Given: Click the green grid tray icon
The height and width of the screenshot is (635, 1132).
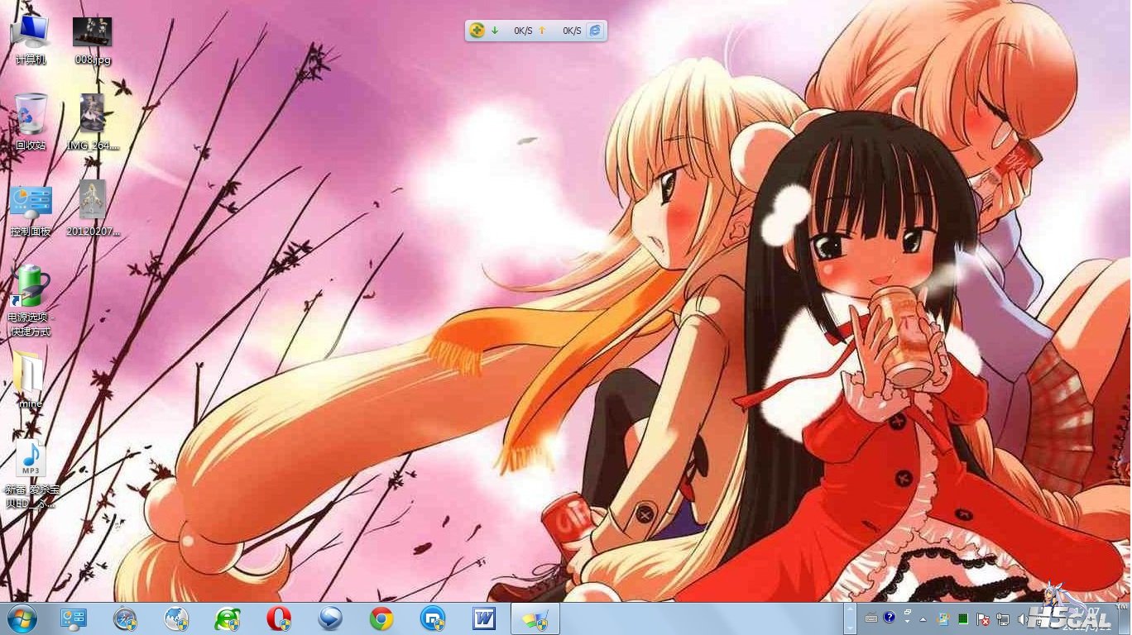Looking at the screenshot, I should (x=963, y=618).
